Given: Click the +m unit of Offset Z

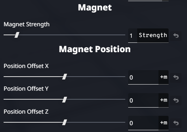Looking at the screenshot, I should [x=164, y=123].
